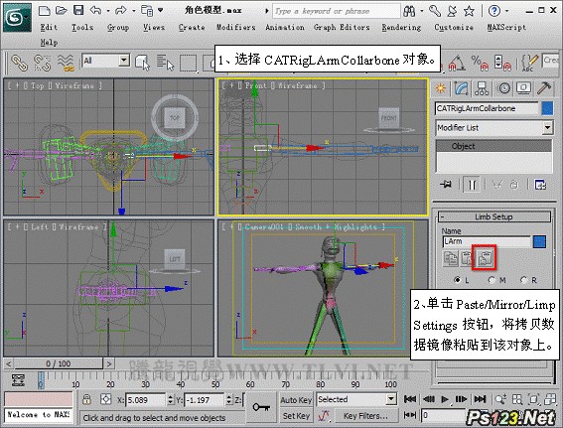This screenshot has height=428, width=563.
Task: Toggle Percent Snap
Action: click(x=480, y=63)
